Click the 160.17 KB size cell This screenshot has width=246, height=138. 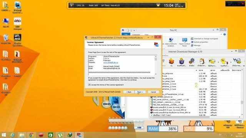(x=203, y=89)
